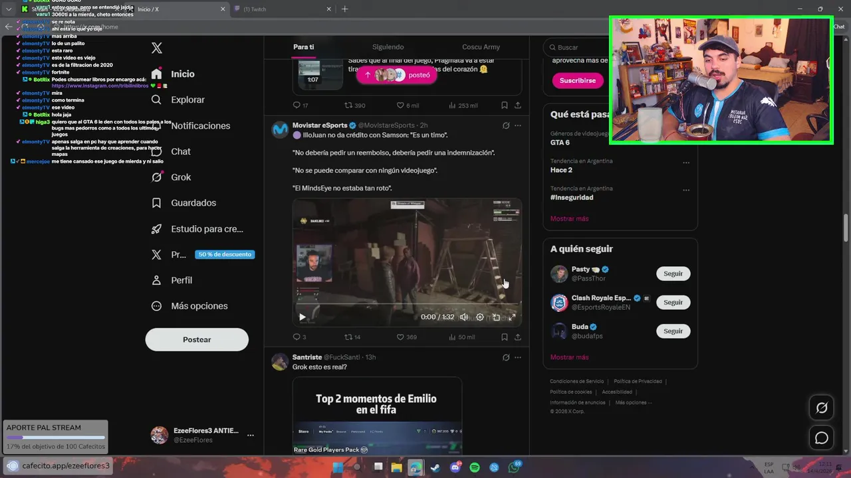This screenshot has height=478, width=851.
Task: Open Discord from the taskbar
Action: click(455, 467)
